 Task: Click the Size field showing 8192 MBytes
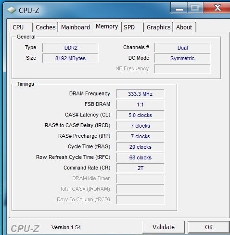click(x=70, y=58)
